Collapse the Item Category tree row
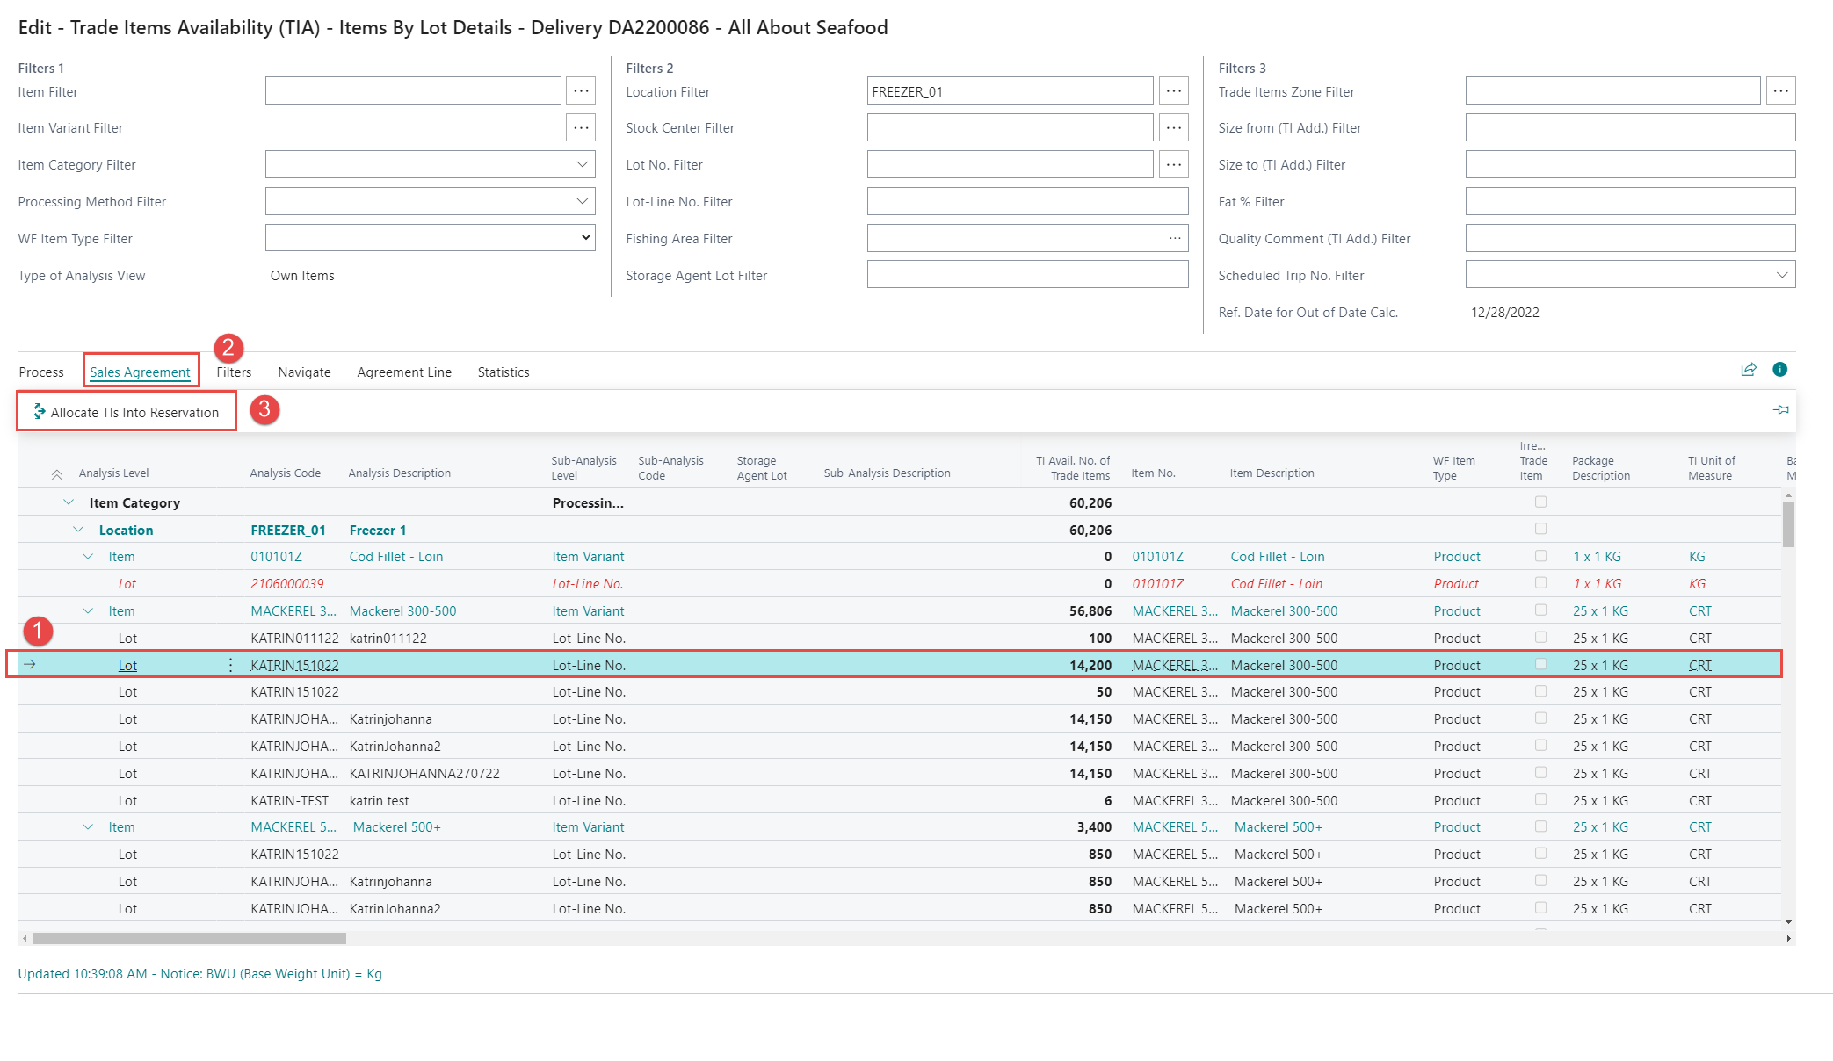 point(69,502)
